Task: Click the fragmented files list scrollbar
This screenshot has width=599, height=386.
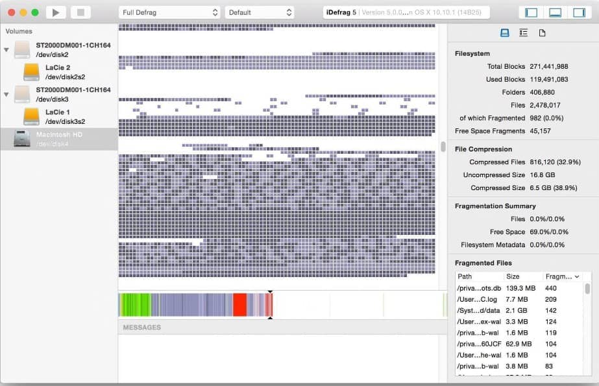Action: tap(587, 289)
